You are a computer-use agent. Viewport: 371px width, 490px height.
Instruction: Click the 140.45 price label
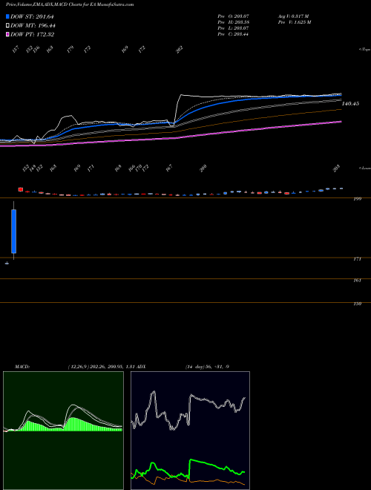(x=350, y=103)
